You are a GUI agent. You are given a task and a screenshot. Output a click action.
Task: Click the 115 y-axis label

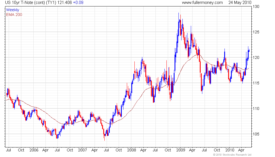[256, 83]
